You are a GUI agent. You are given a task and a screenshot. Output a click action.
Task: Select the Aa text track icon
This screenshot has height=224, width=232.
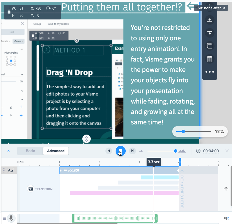(10, 170)
